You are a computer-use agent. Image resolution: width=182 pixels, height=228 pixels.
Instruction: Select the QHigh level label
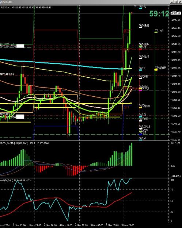(x=159, y=30)
